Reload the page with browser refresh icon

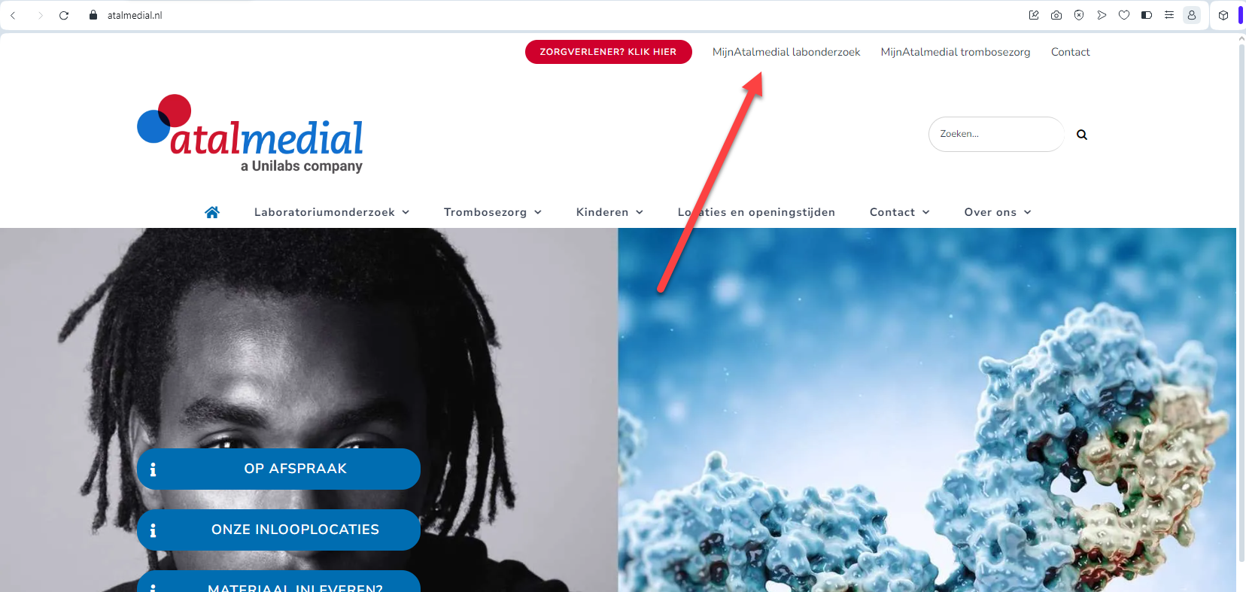[x=64, y=15]
